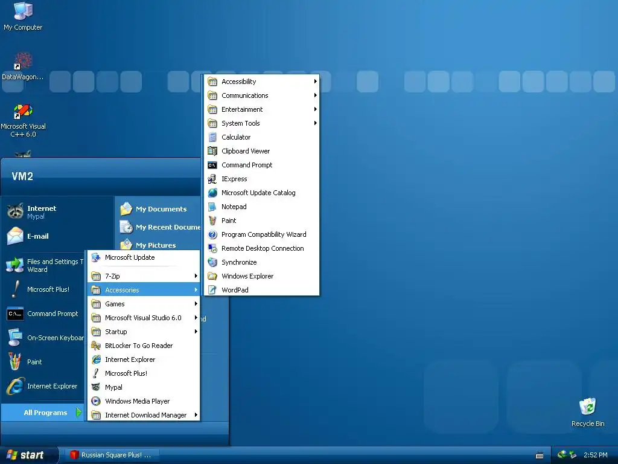Click the All Programs button
The height and width of the screenshot is (464, 618).
(x=43, y=413)
